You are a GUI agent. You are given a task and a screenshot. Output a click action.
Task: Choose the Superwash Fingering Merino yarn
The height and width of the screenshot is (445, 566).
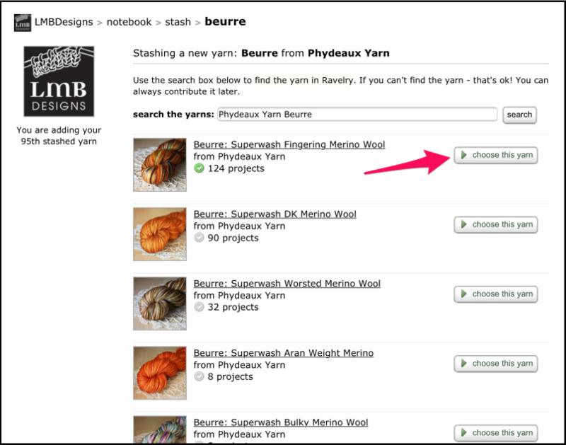495,155
